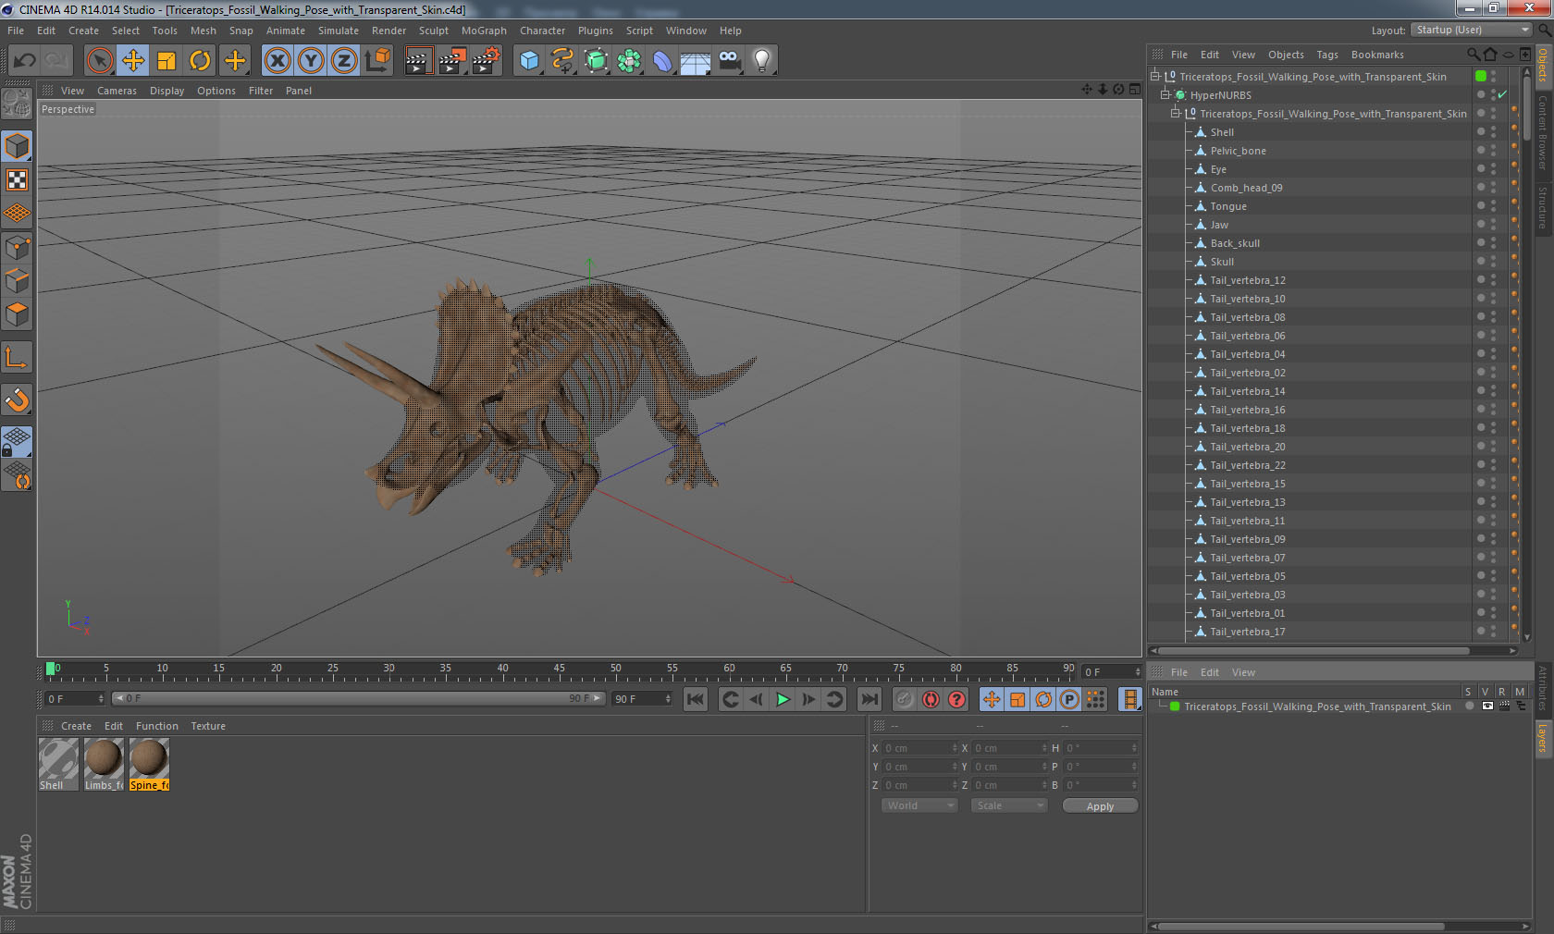The height and width of the screenshot is (934, 1554).
Task: Toggle the snap magnet icon
Action: point(17,399)
